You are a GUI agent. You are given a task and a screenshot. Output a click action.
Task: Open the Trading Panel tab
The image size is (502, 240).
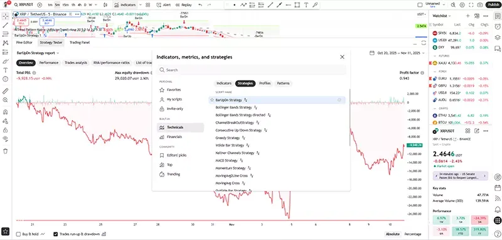click(x=80, y=42)
